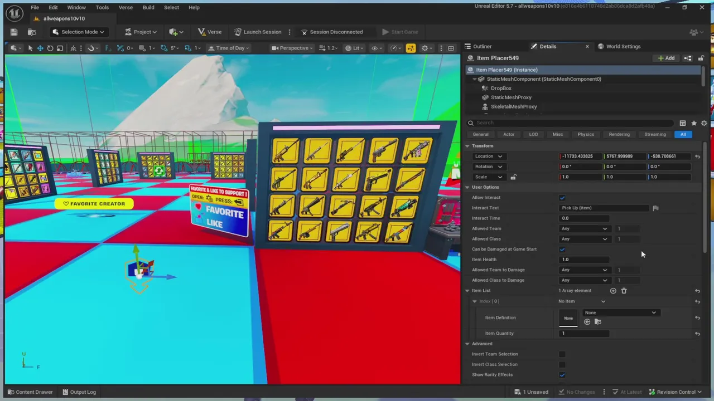Click the viewport layout grid icon
The height and width of the screenshot is (401, 714).
[451, 48]
